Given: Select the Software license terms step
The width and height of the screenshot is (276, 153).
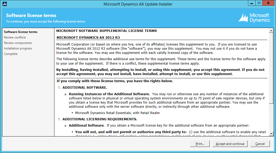Looking at the screenshot, I should [21, 32].
